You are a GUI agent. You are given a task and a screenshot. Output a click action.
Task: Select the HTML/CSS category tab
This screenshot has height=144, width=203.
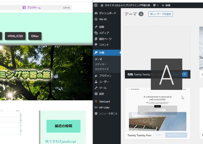[15, 36]
